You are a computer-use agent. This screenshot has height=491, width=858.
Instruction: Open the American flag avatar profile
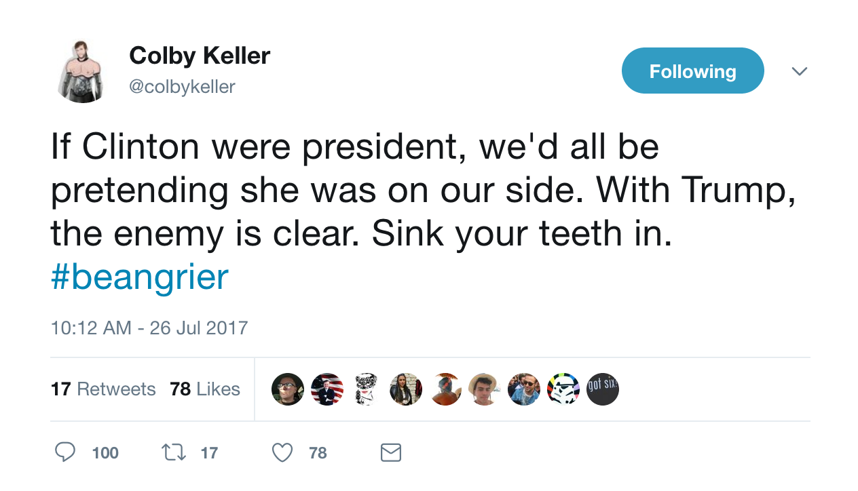[327, 389]
